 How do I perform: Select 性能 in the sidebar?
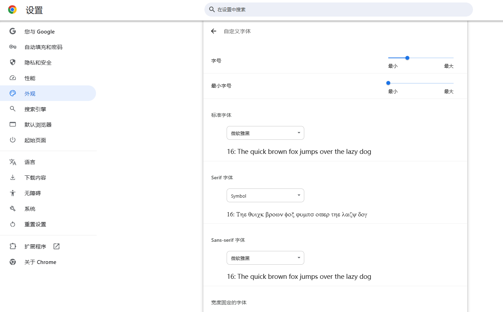(48, 78)
